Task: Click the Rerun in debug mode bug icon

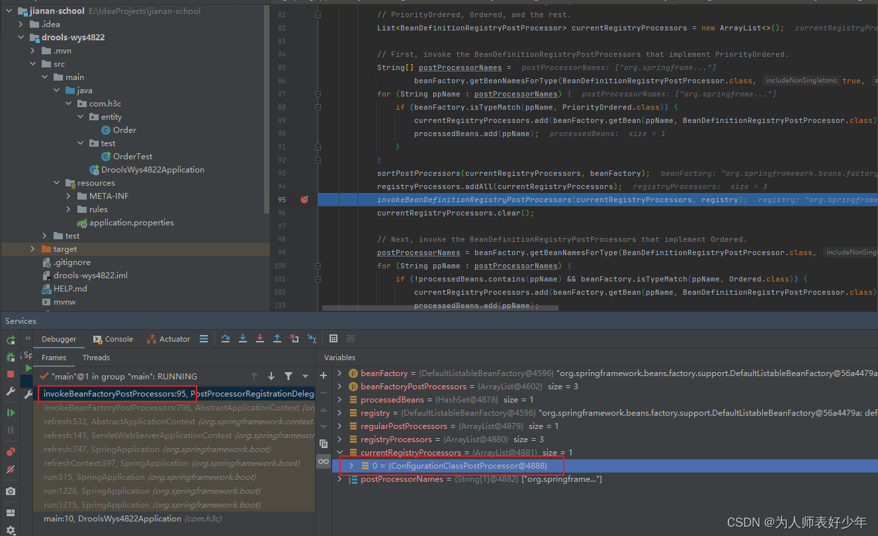Action: point(11,357)
